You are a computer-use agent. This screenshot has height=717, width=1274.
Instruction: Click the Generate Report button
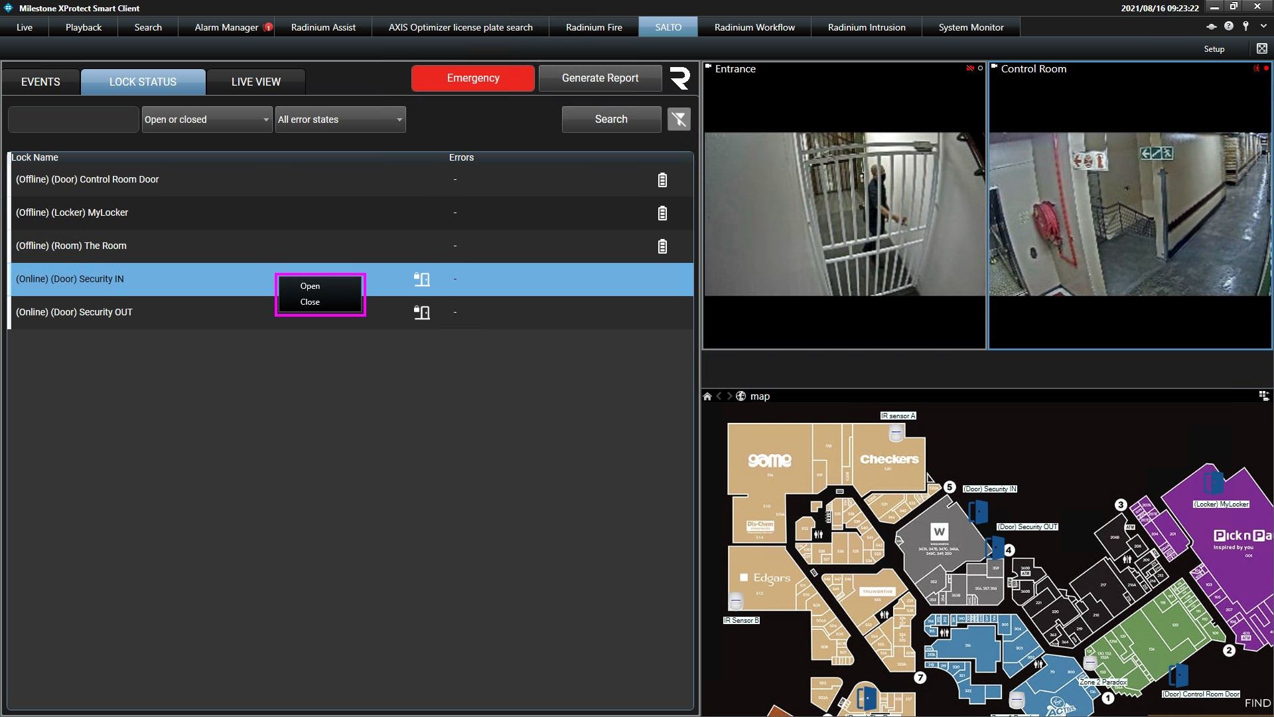(x=600, y=78)
